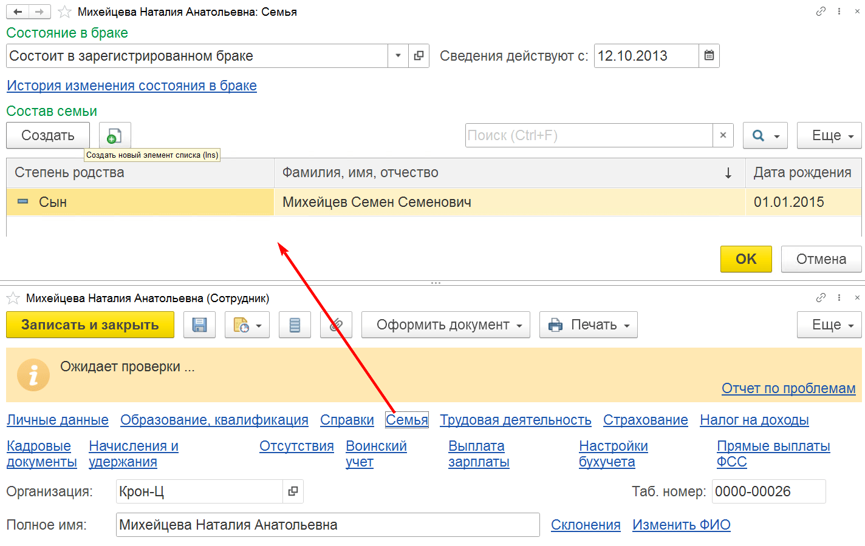Open the selected marital status item form
This screenshot has width=865, height=546.
point(419,56)
